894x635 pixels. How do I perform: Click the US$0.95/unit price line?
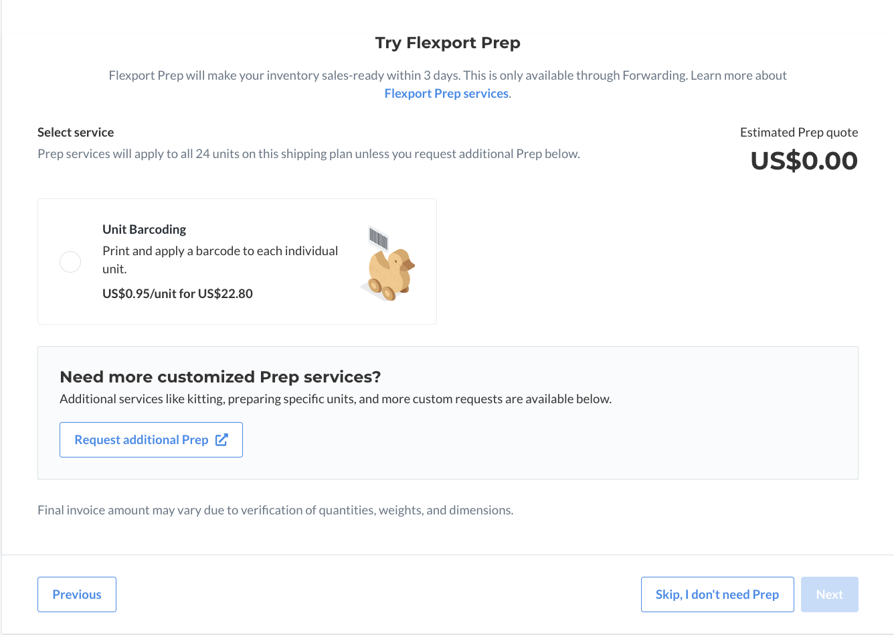177,293
